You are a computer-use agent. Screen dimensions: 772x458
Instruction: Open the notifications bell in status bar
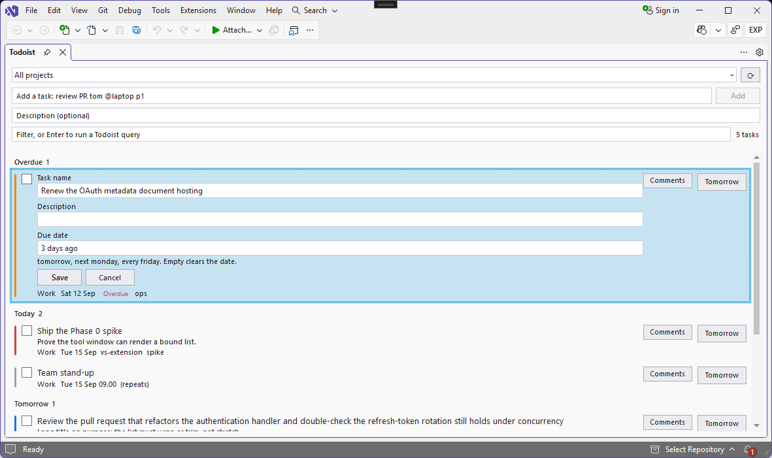[749, 450]
